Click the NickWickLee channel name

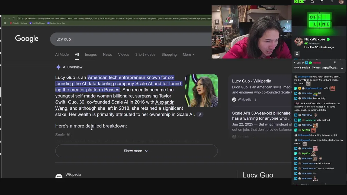pos(314,39)
